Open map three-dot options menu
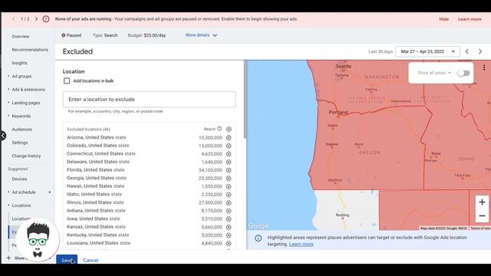This screenshot has width=491, height=276. point(484,67)
